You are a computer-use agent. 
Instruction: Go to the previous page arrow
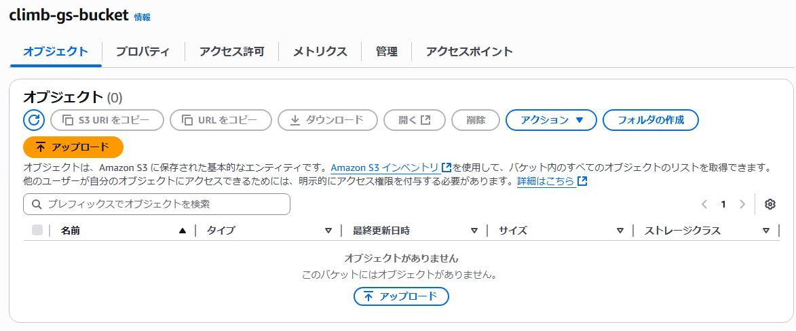pos(704,204)
